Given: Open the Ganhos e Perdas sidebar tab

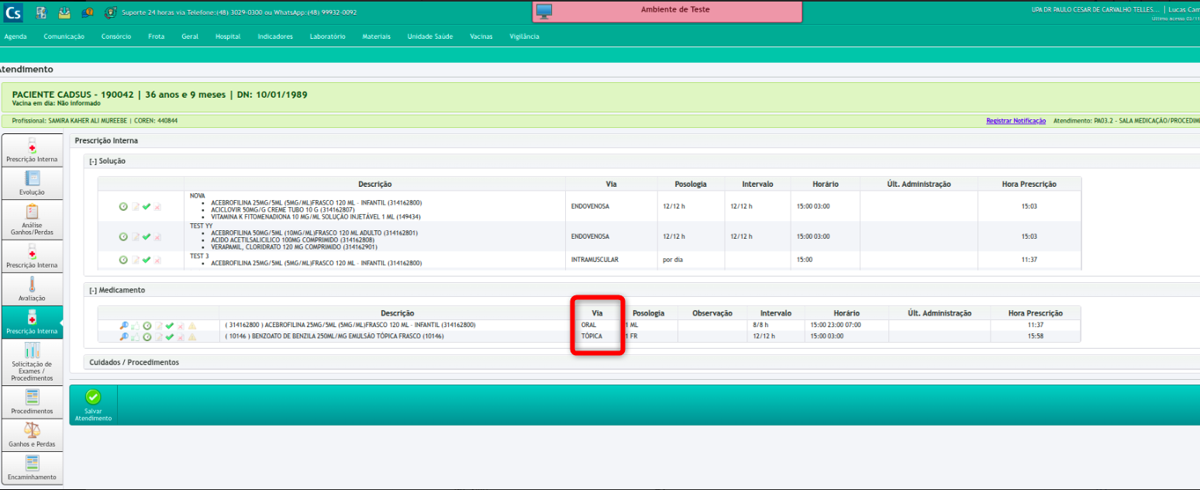Looking at the screenshot, I should click(x=32, y=435).
